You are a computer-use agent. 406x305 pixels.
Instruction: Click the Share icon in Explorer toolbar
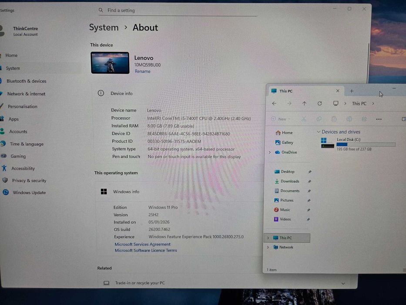(x=364, y=119)
